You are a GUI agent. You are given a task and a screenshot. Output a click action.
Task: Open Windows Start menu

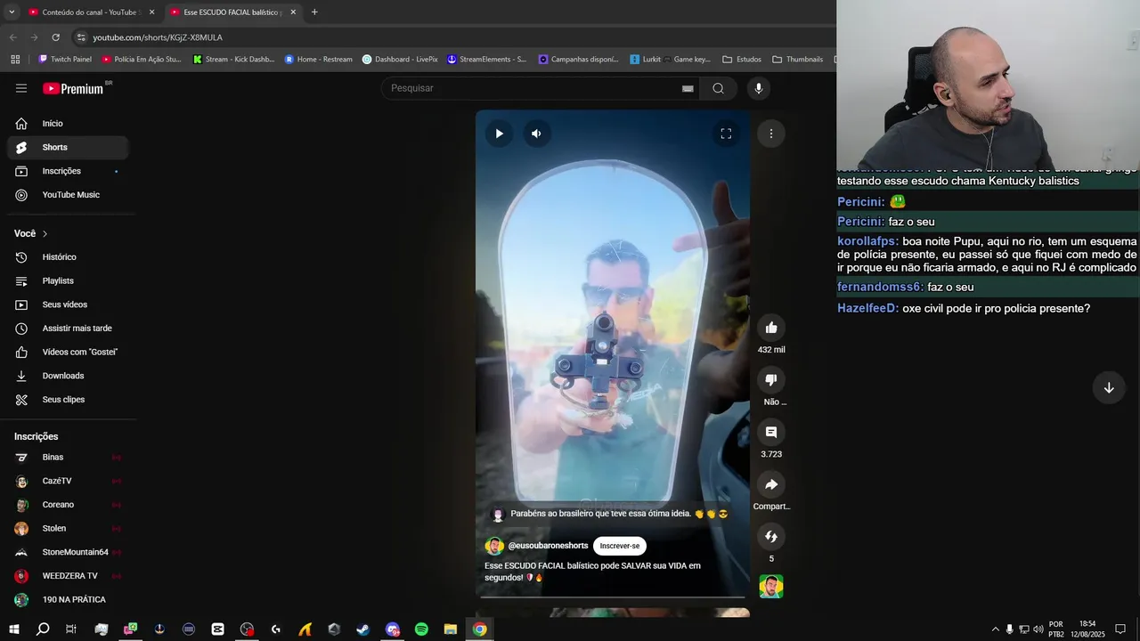pyautogui.click(x=13, y=629)
